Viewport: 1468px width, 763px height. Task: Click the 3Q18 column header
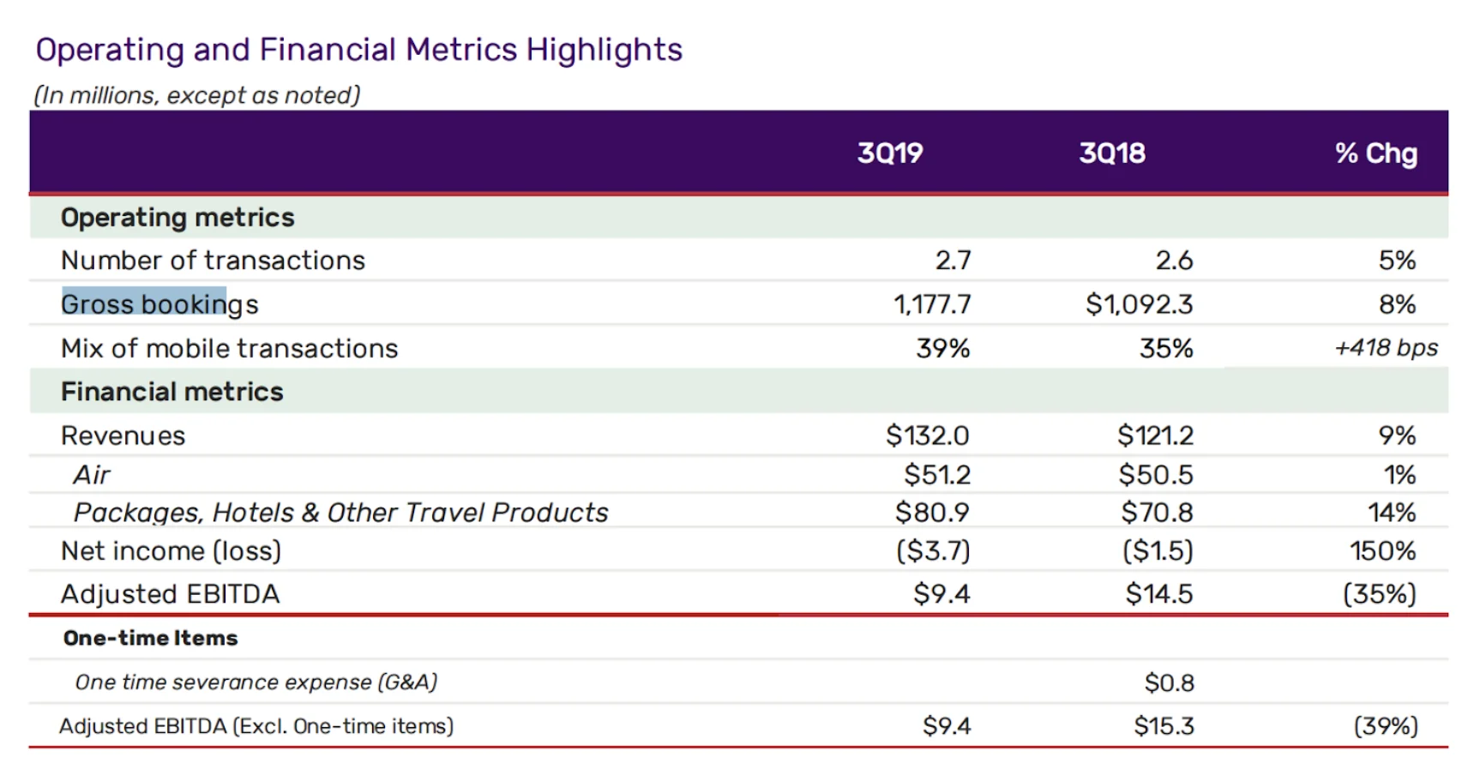[x=1111, y=153]
